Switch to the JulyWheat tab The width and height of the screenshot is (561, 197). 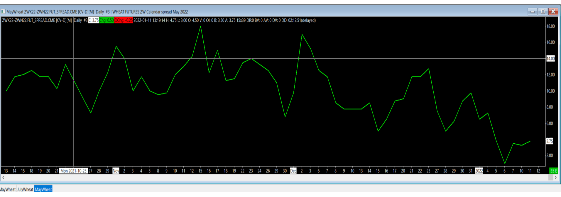[x=25, y=189]
